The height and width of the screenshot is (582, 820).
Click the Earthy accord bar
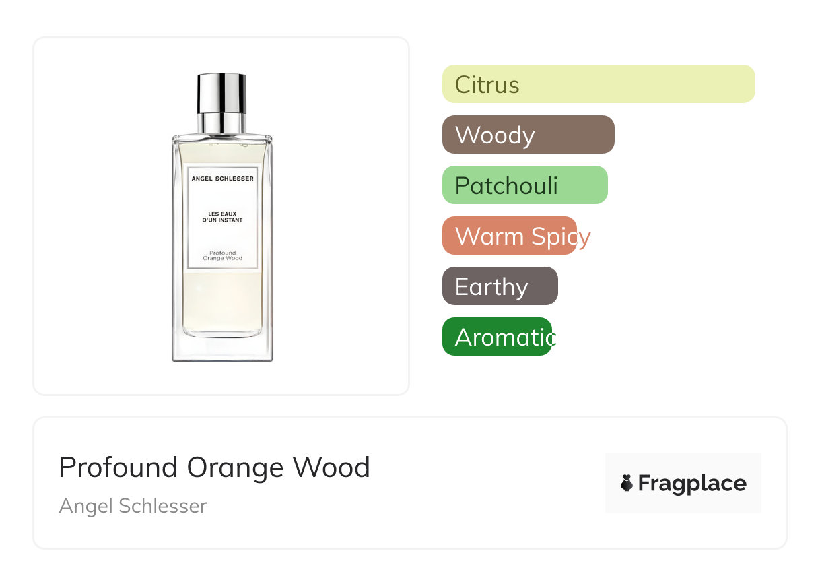(x=500, y=286)
